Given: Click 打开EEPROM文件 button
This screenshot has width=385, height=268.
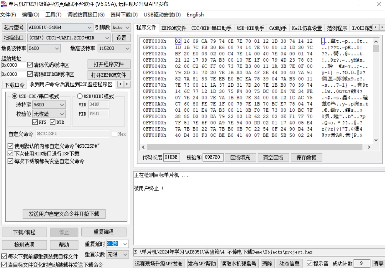Looking at the screenshot, I should pos(109,75).
